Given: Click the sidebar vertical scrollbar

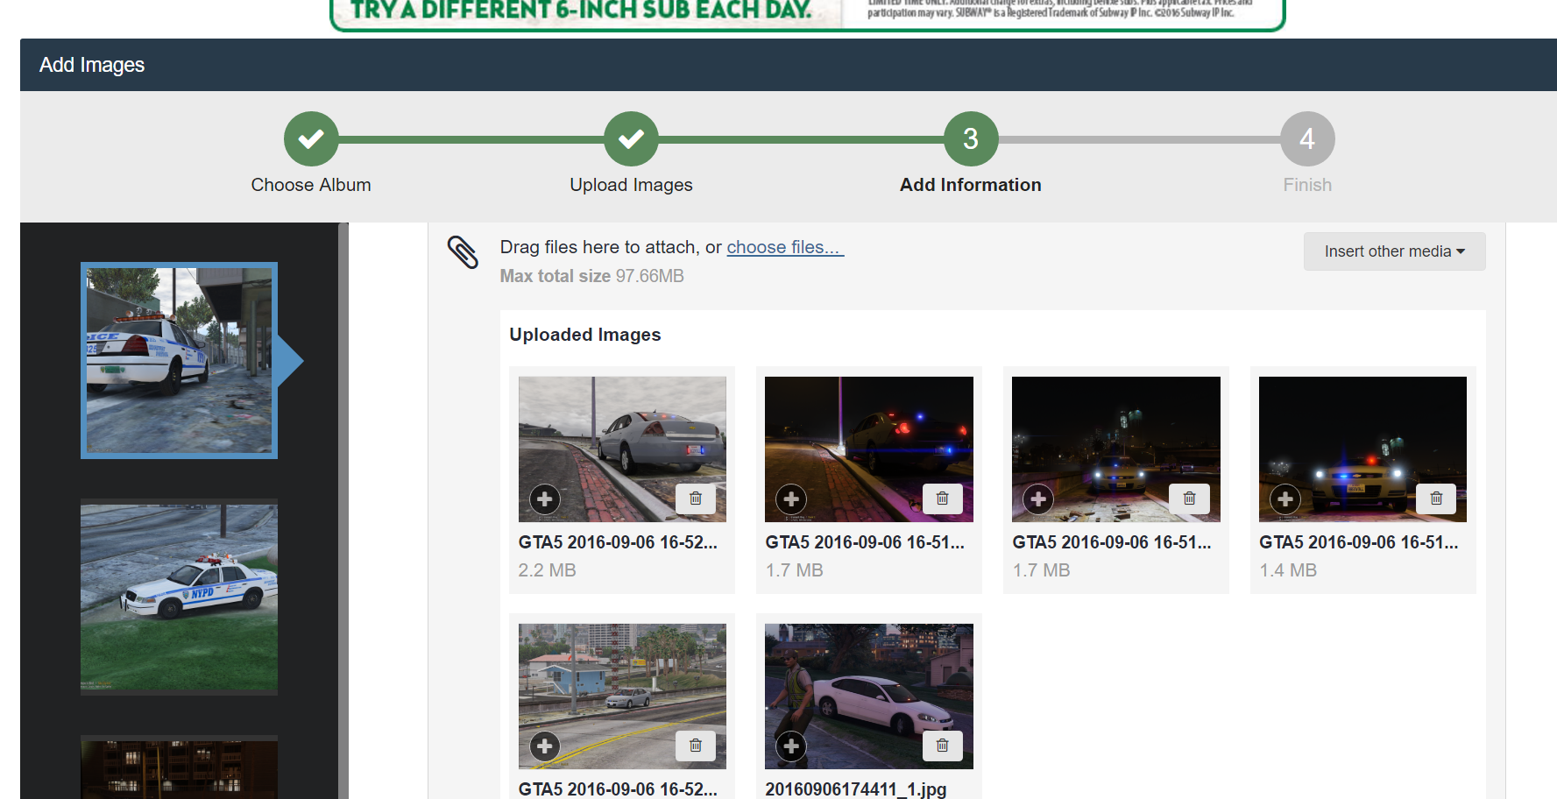Looking at the screenshot, I should tap(343, 511).
